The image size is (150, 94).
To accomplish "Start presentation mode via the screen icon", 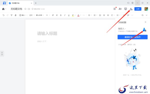I will click(125, 9).
